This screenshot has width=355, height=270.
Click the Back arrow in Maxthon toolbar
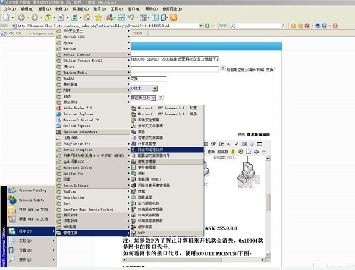click(x=21, y=17)
